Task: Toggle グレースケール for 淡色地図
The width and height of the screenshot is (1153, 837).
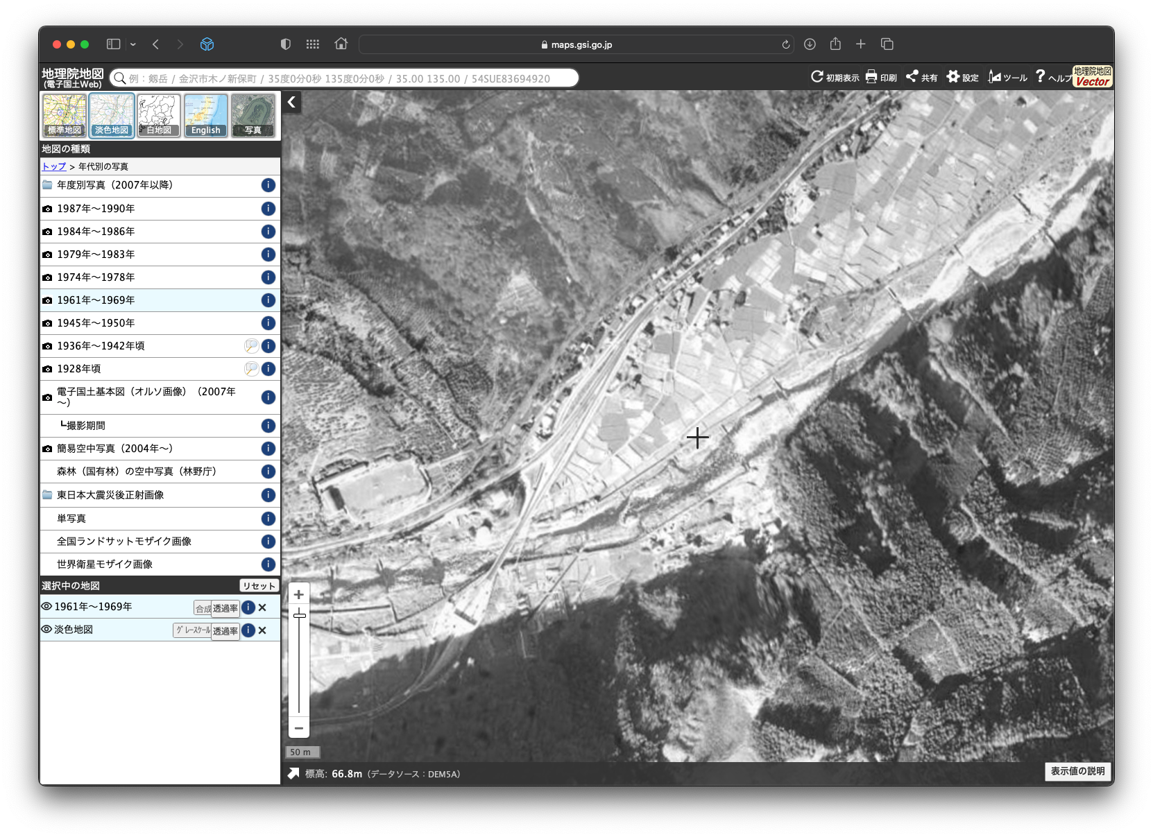Action: (192, 630)
